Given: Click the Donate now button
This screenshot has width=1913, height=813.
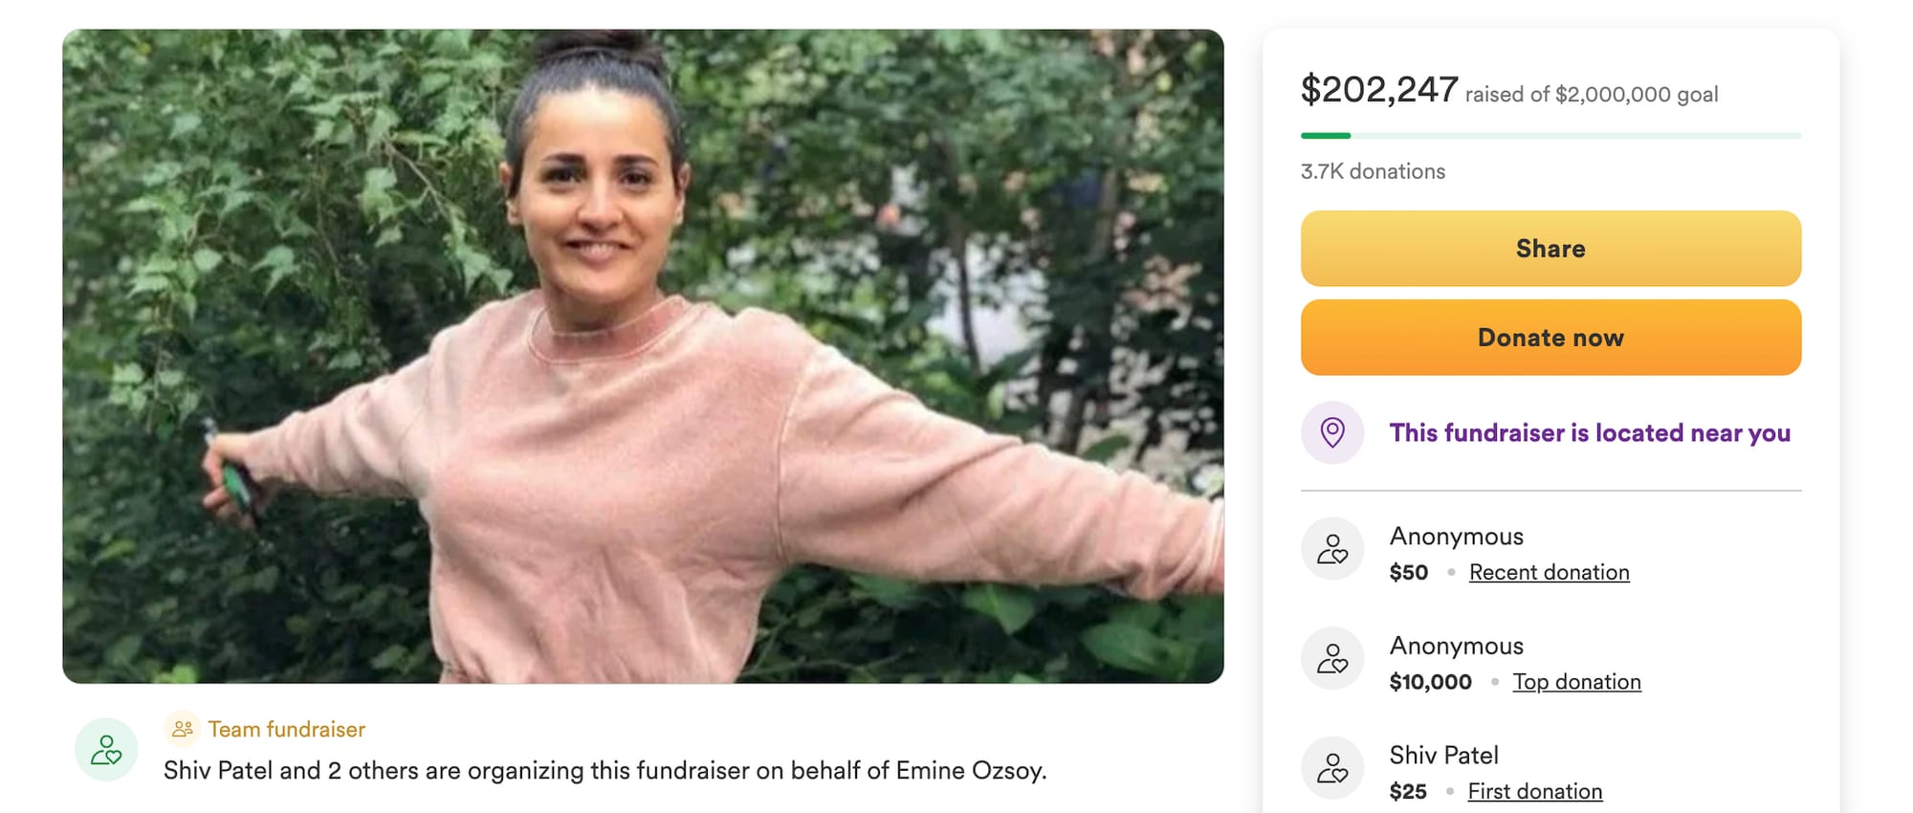Looking at the screenshot, I should point(1550,338).
